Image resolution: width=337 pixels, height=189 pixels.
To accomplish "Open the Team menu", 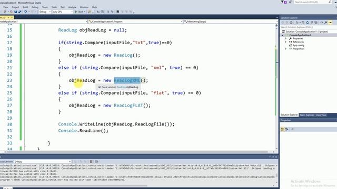I will click(x=45, y=7).
